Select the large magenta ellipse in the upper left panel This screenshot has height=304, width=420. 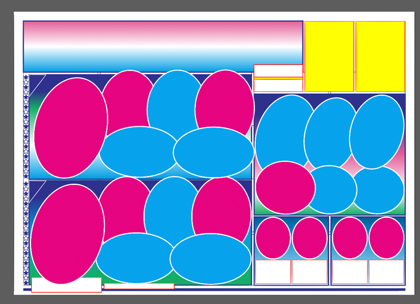point(71,127)
